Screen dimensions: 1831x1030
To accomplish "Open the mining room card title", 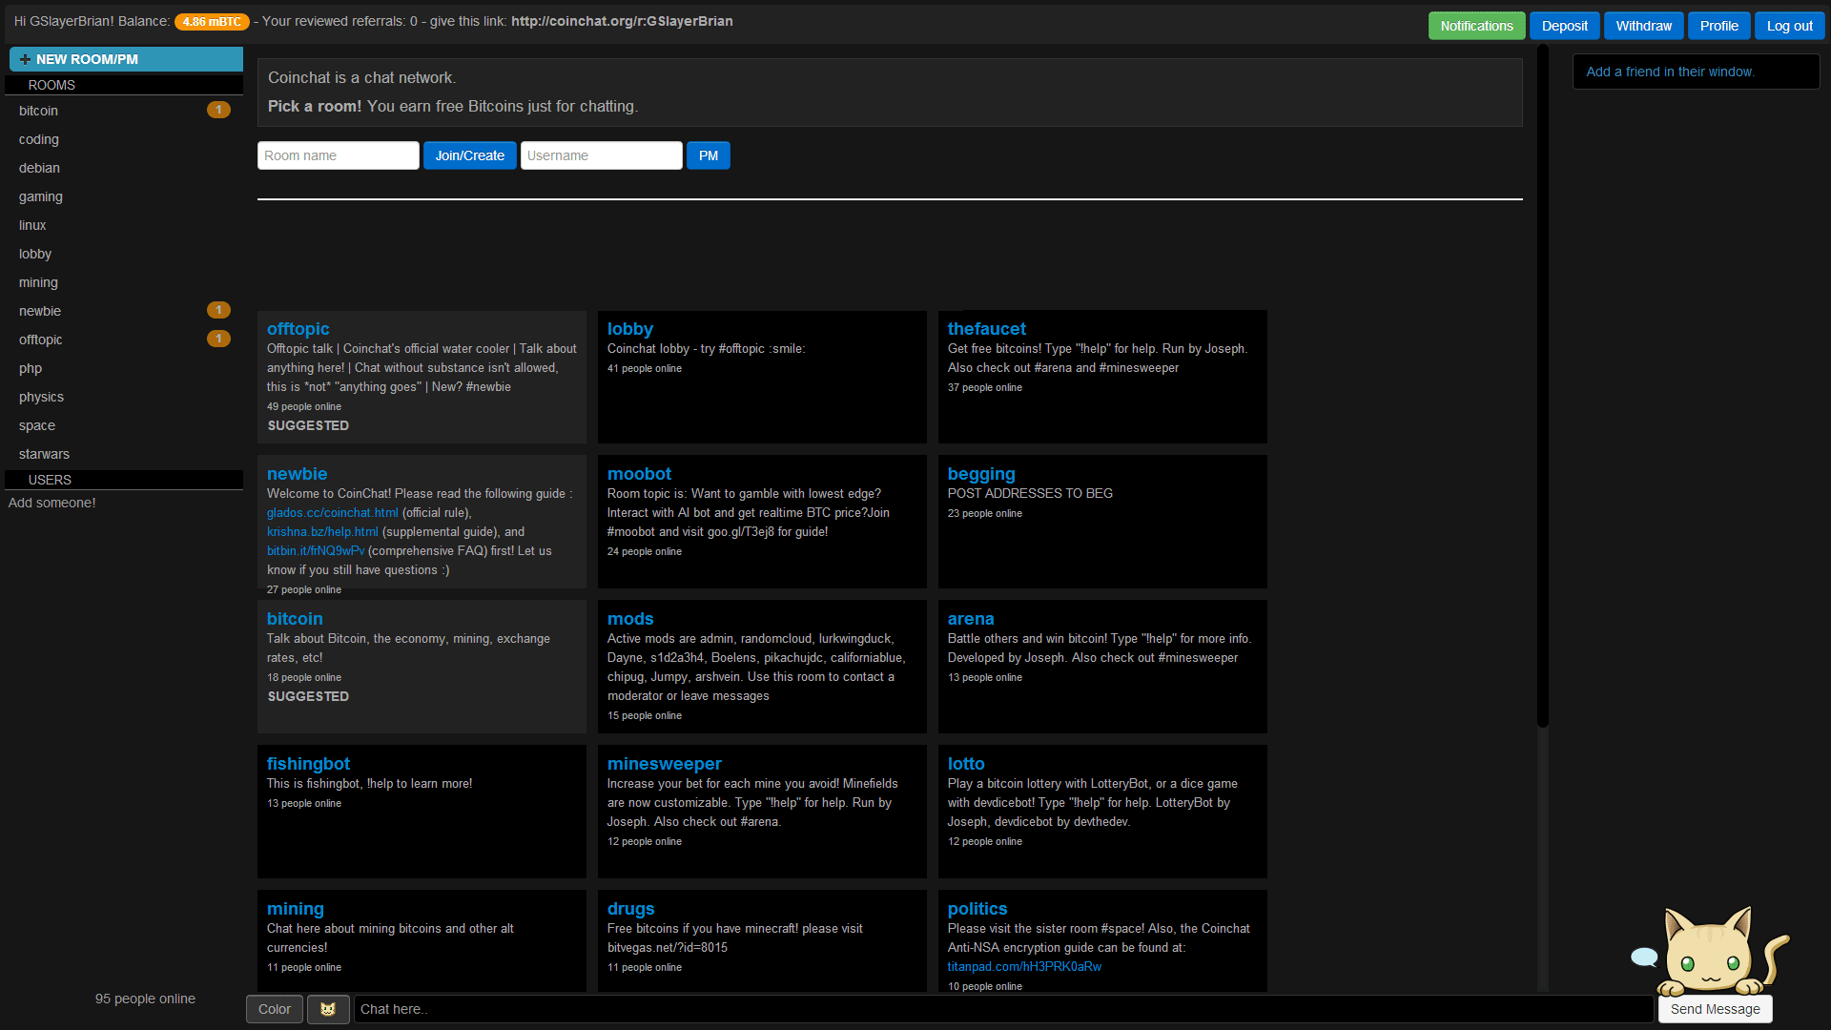I will (x=296, y=909).
